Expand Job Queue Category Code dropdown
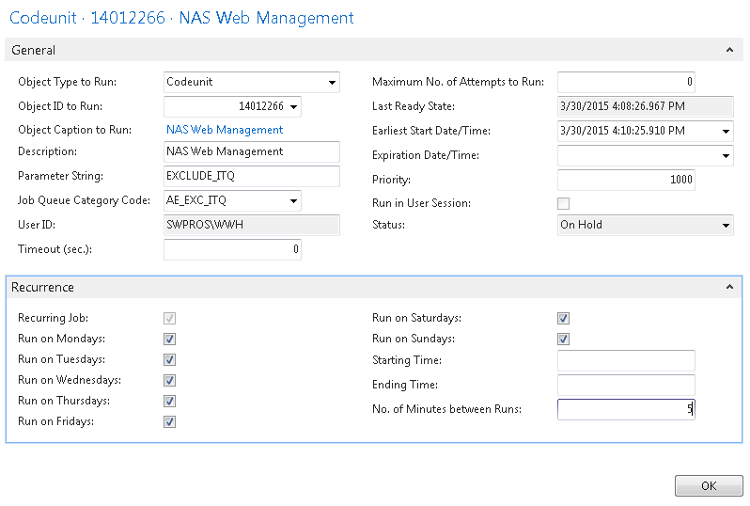 click(x=294, y=200)
